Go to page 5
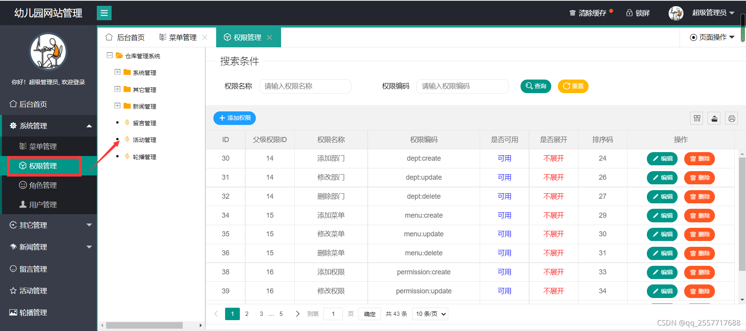This screenshot has height=331, width=746. [x=281, y=314]
